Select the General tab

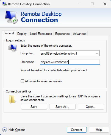(9, 33)
